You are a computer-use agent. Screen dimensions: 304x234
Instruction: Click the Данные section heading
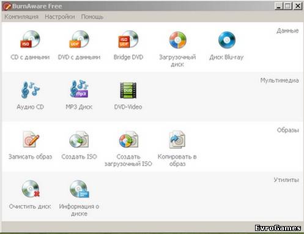click(287, 31)
